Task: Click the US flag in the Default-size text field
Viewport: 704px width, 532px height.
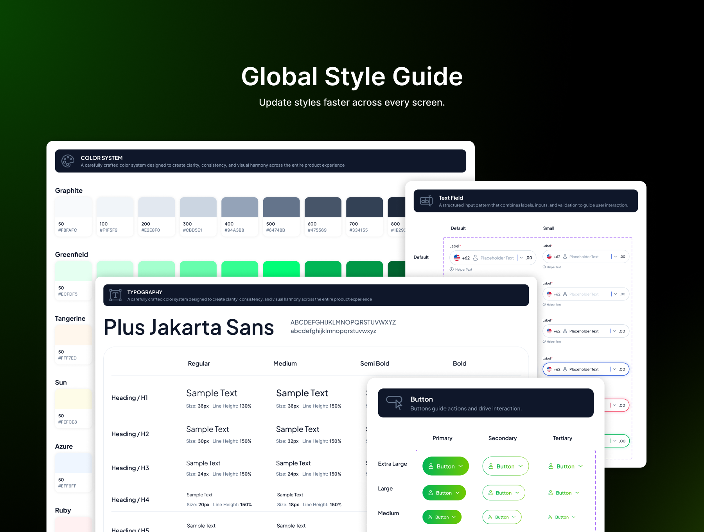Action: (457, 258)
